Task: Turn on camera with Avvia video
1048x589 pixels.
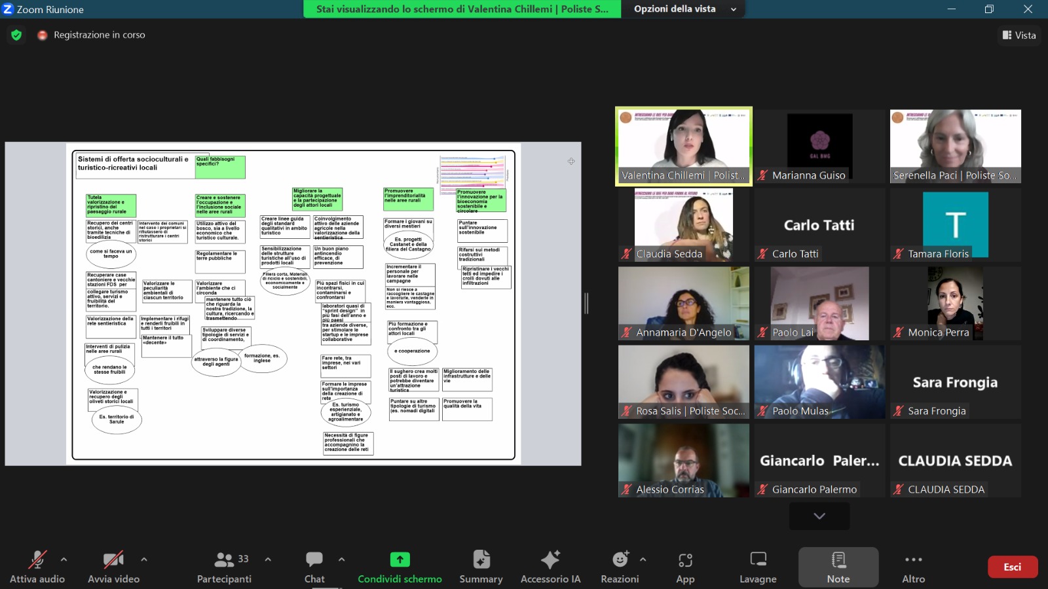Action: point(113,566)
